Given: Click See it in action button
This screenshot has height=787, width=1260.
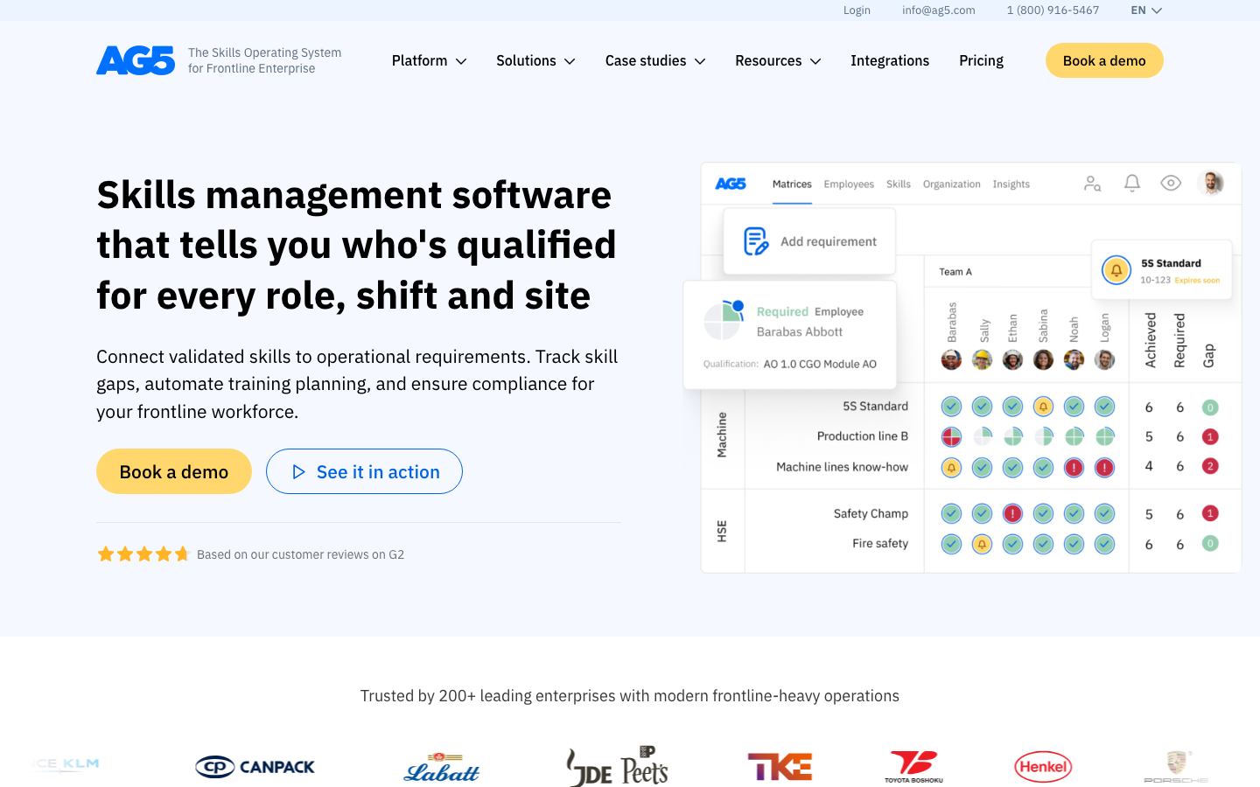Looking at the screenshot, I should (x=364, y=471).
